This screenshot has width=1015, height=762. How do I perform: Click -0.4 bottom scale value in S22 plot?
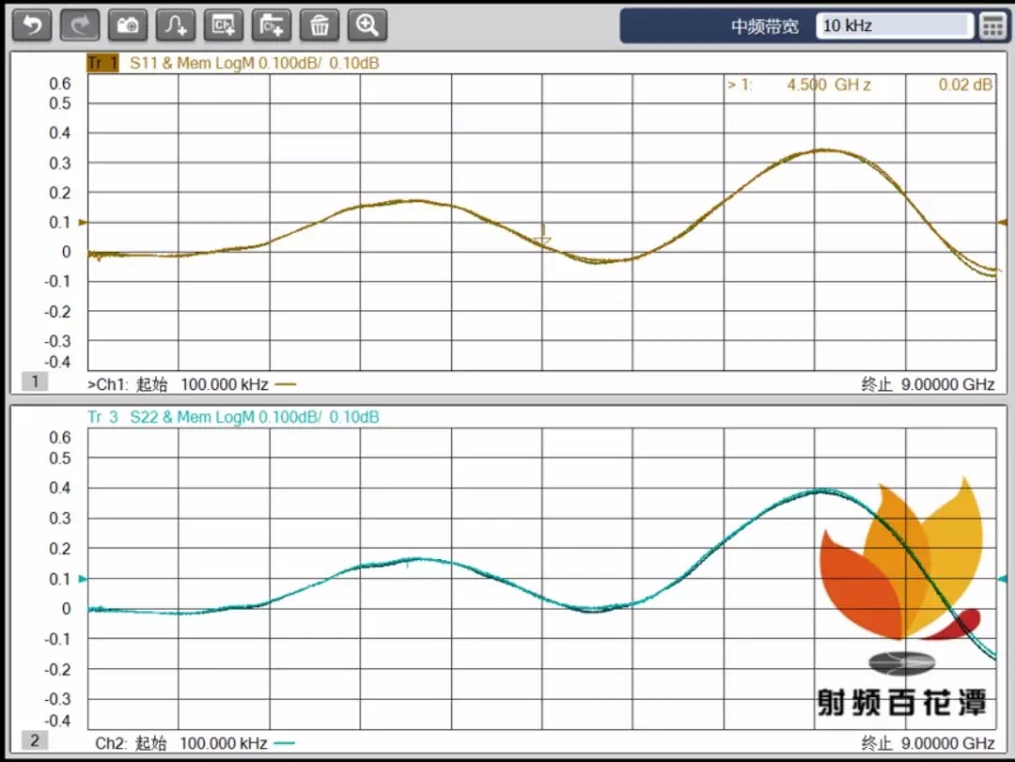click(57, 721)
